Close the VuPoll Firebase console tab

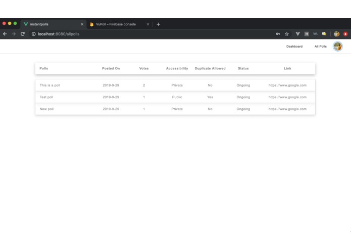(148, 24)
